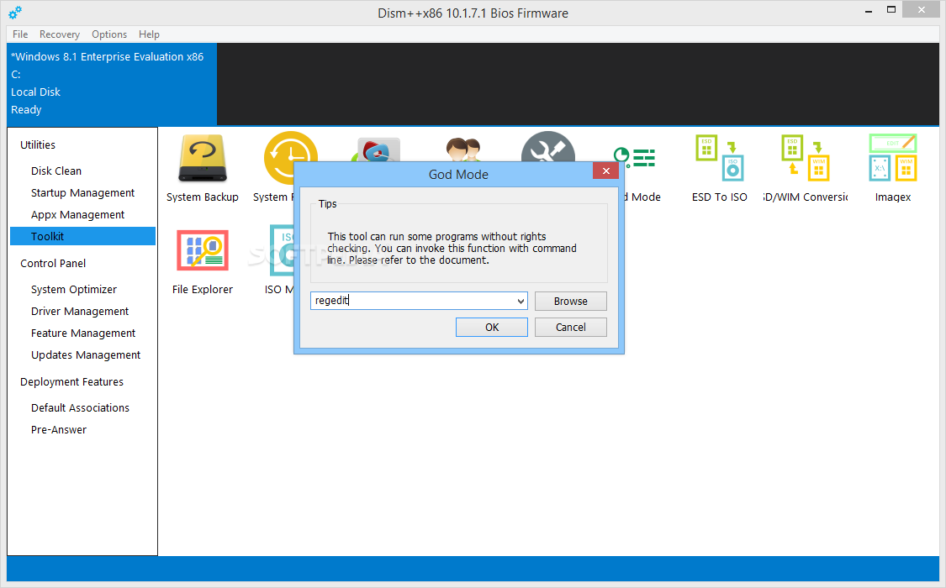Screen dimensions: 946x588
Task: Click the Dism++ gear logo in title bar
Action: tap(15, 12)
